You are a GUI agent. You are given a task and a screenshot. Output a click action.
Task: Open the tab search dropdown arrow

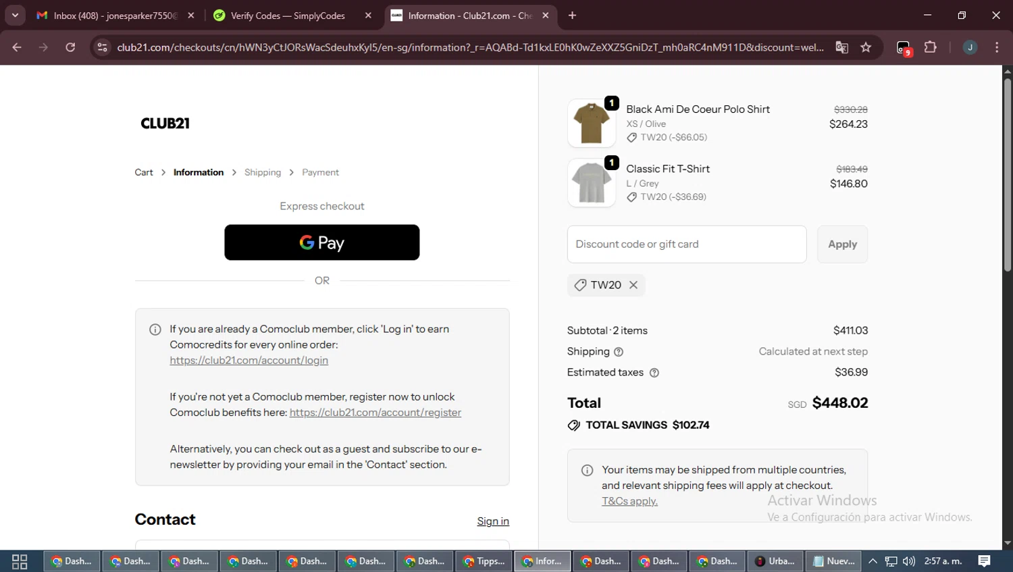[15, 15]
